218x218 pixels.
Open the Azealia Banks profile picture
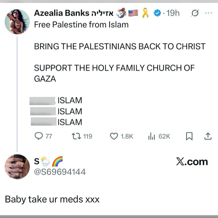coord(17,22)
